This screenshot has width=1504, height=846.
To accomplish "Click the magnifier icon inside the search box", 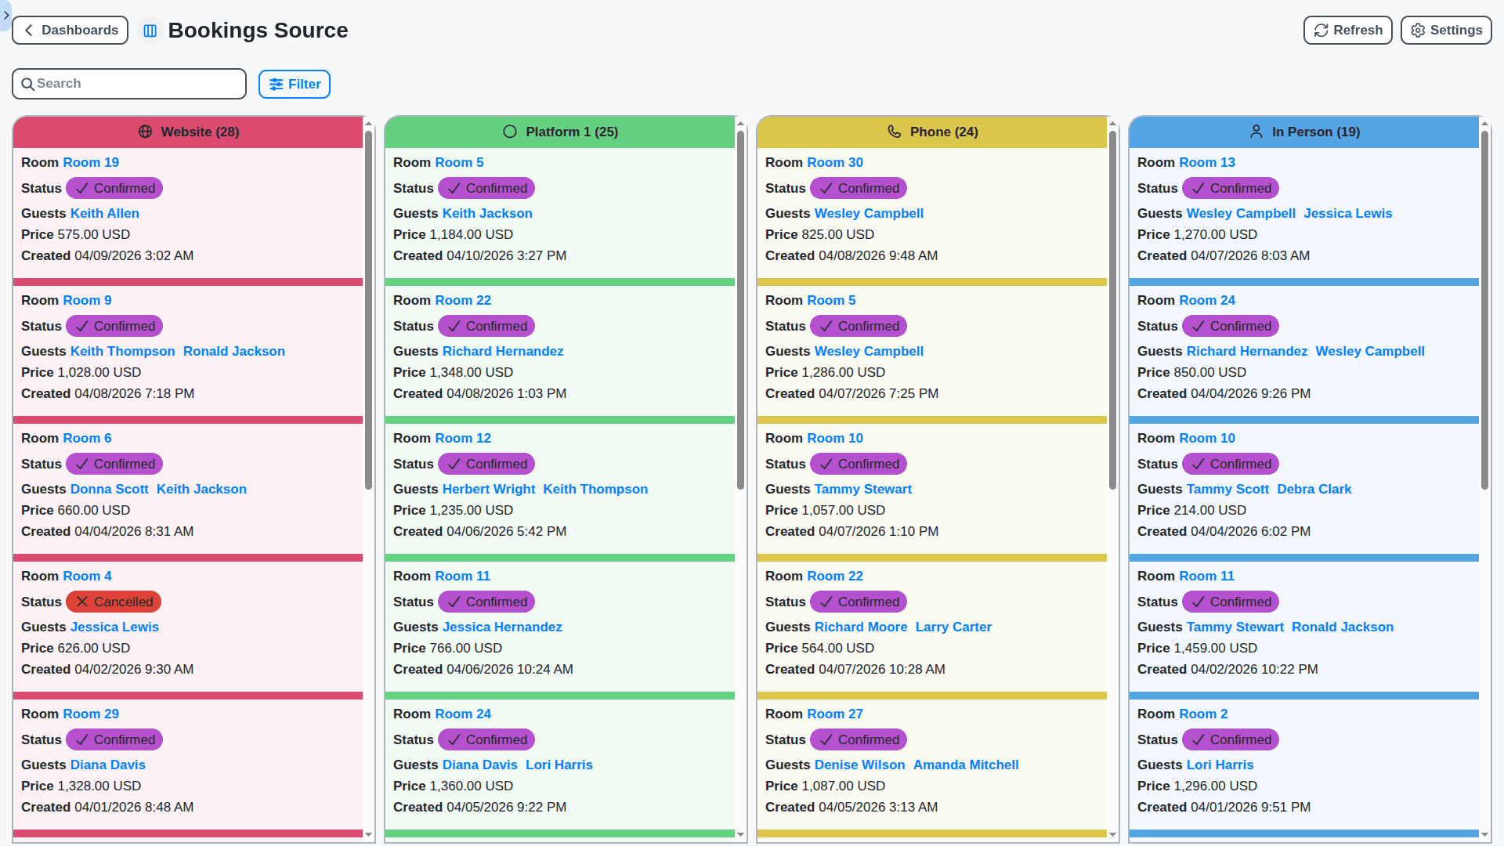I will 29,83.
